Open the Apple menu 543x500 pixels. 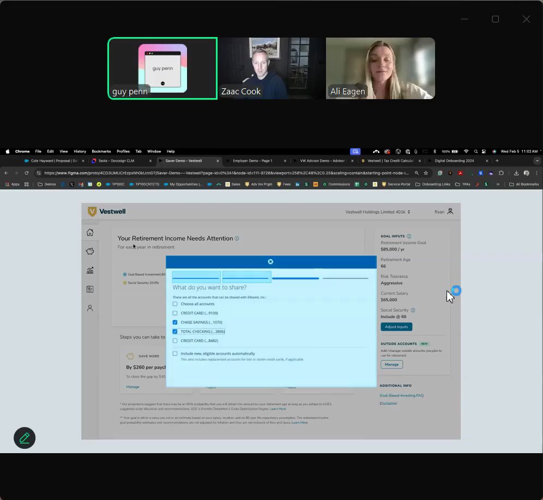coord(8,151)
